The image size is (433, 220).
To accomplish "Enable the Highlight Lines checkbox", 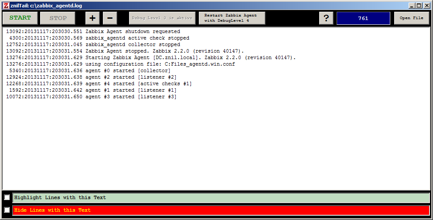I will click(x=7, y=197).
